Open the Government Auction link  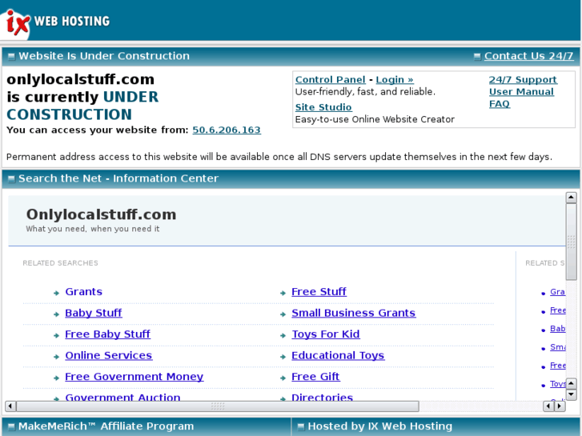click(122, 397)
